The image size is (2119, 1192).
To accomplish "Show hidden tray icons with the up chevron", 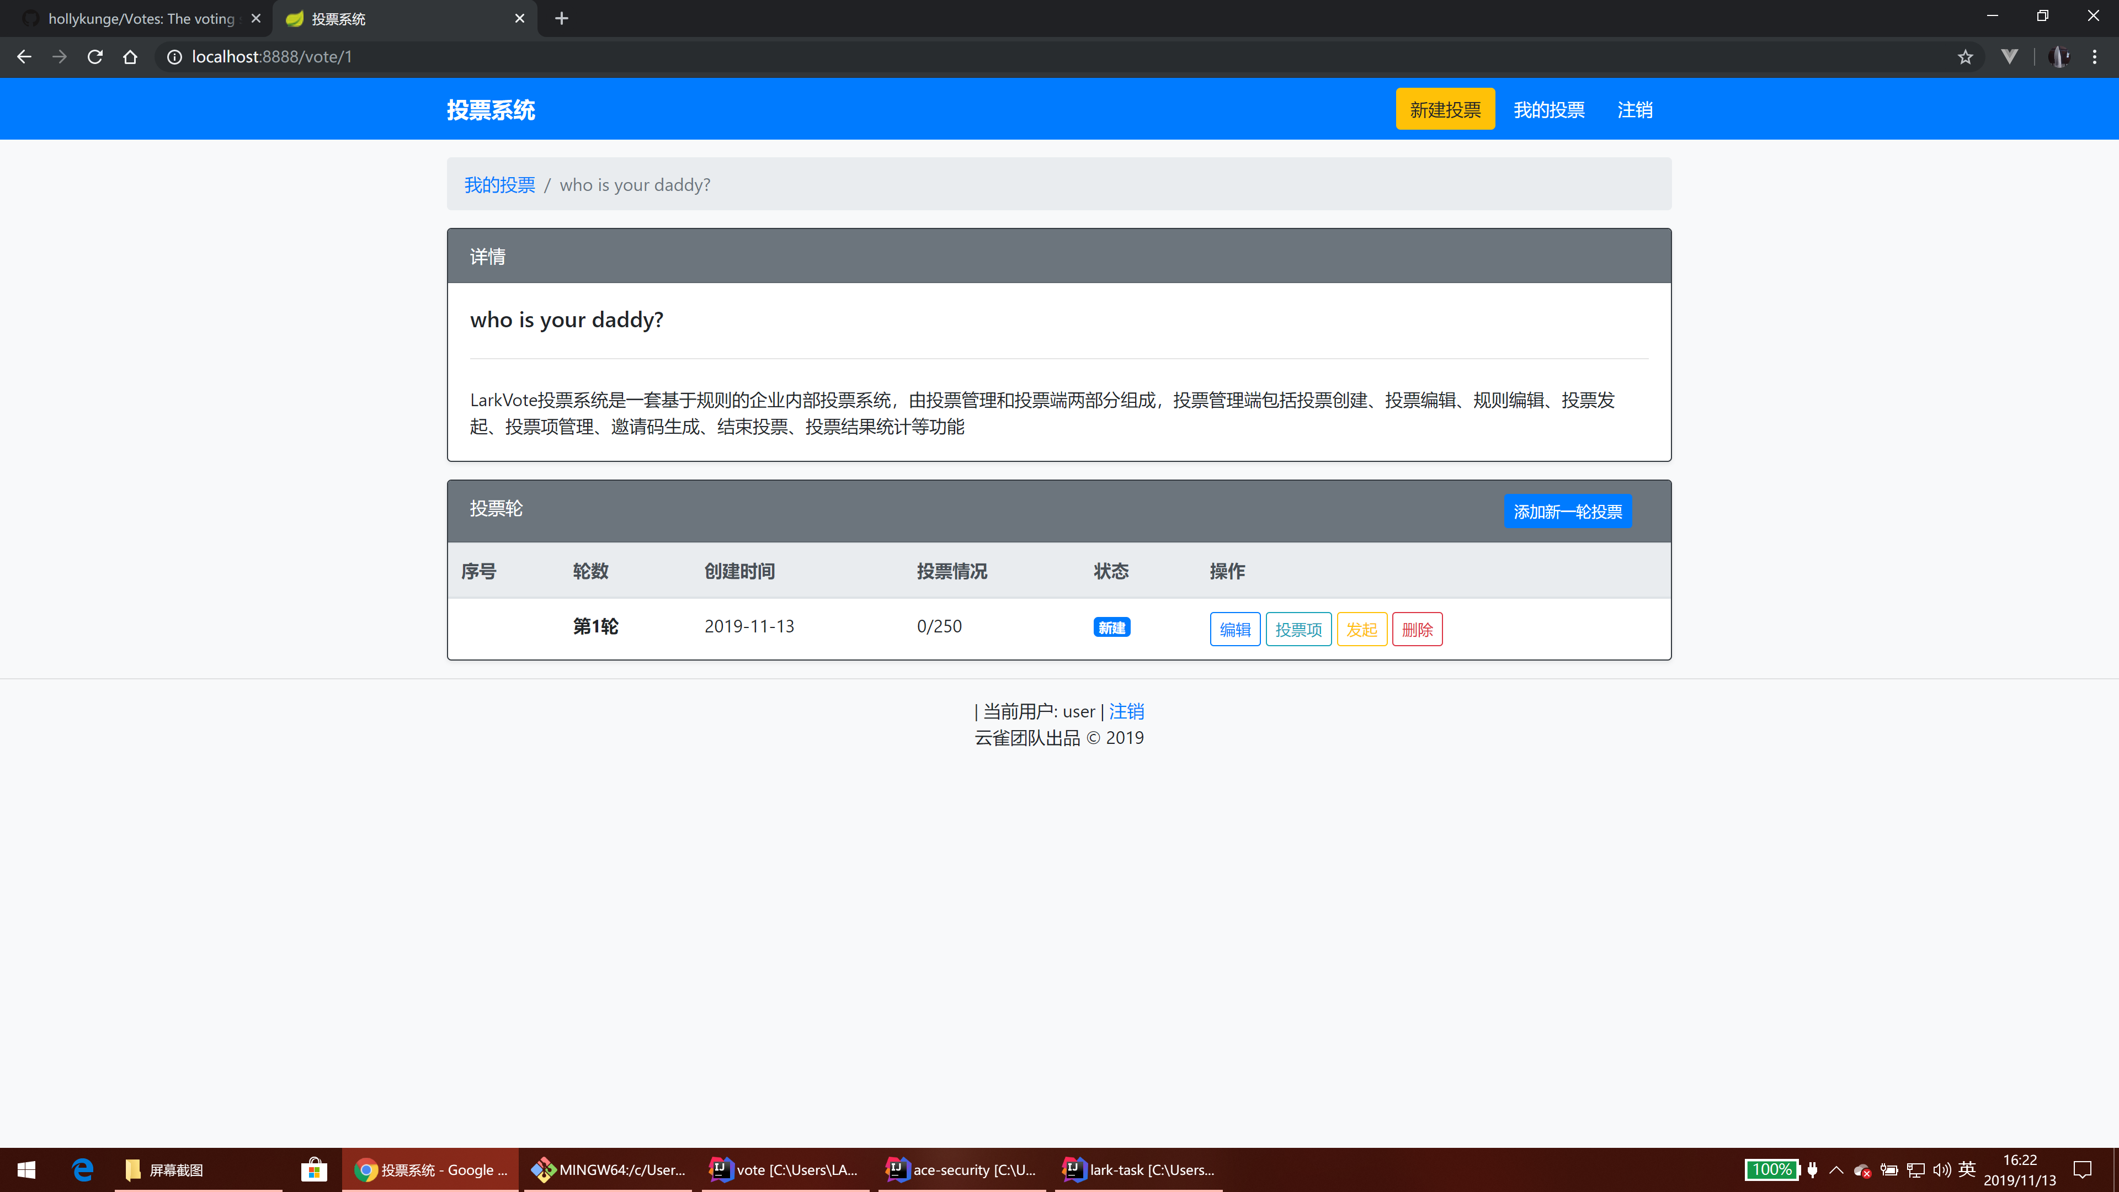I will 1836,1170.
